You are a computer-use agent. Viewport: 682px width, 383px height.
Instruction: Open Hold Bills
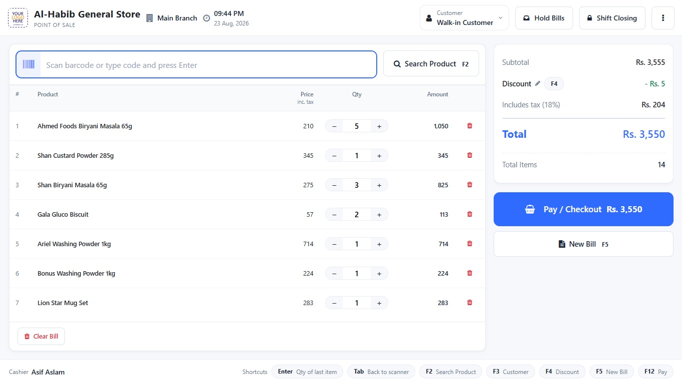coord(544,18)
